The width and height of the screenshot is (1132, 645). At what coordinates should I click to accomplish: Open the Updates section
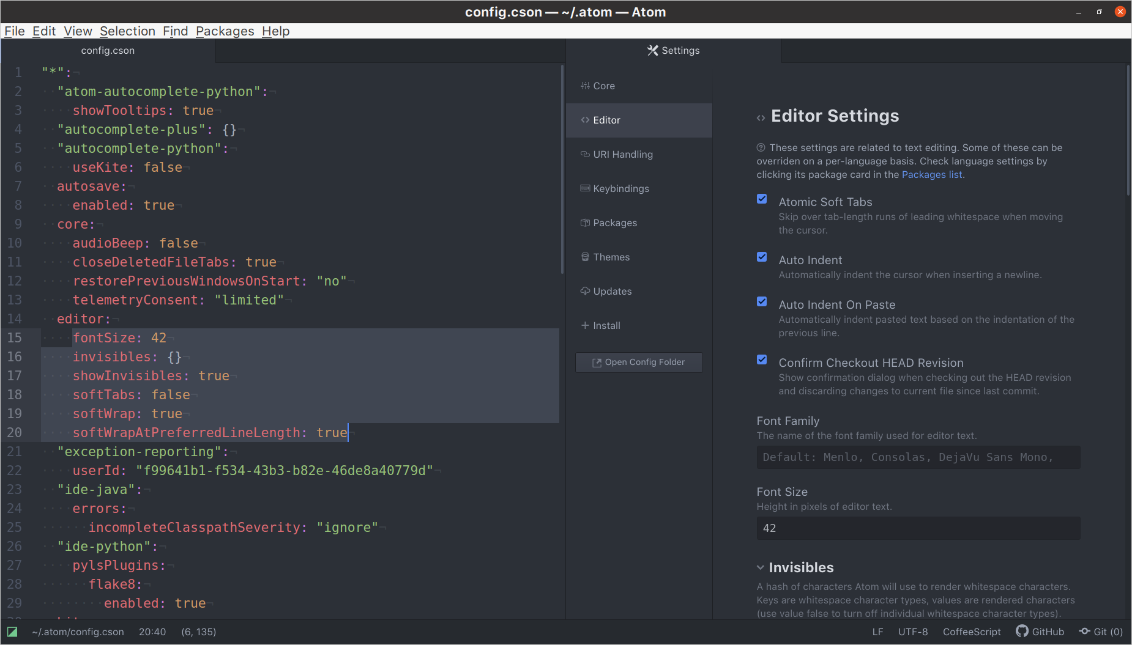[639, 292]
